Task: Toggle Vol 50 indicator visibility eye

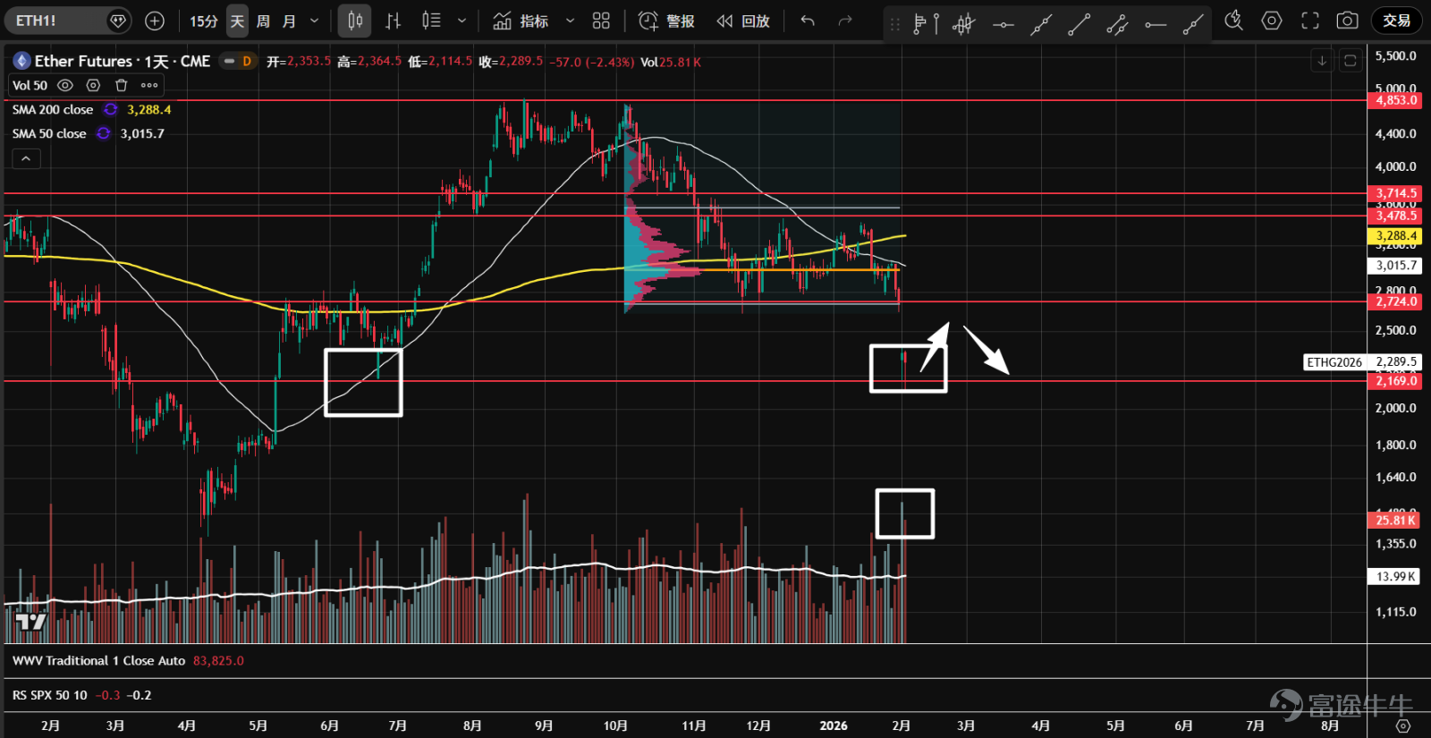Action: click(65, 85)
